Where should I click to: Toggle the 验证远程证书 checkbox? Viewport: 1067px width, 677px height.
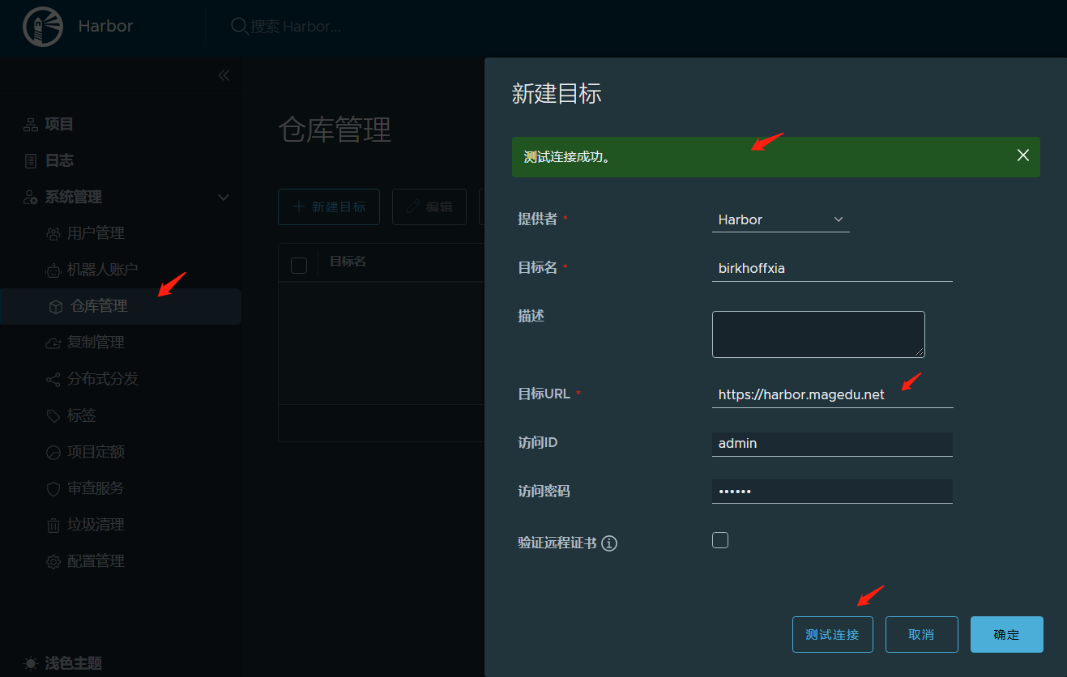coord(720,540)
